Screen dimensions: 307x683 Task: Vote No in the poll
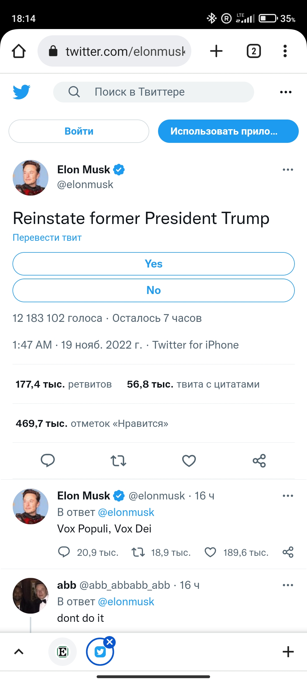(x=153, y=290)
